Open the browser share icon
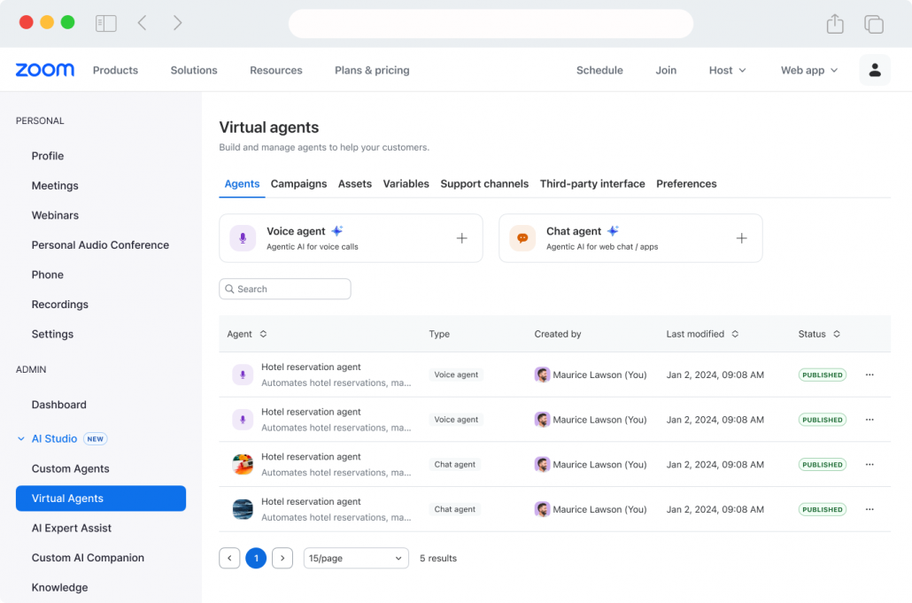Screen dimensions: 912x603 coord(835,23)
